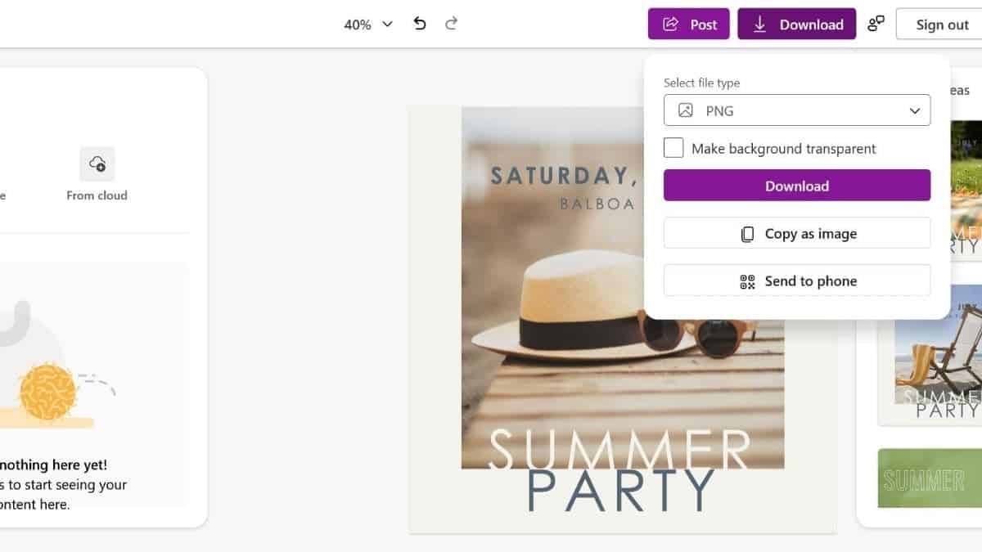Open the share icon beside Sign out
The image size is (982, 552).
coord(876,24)
